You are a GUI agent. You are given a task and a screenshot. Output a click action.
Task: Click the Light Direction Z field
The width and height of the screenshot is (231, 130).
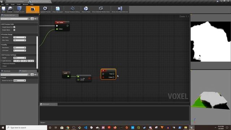coord(31,61)
